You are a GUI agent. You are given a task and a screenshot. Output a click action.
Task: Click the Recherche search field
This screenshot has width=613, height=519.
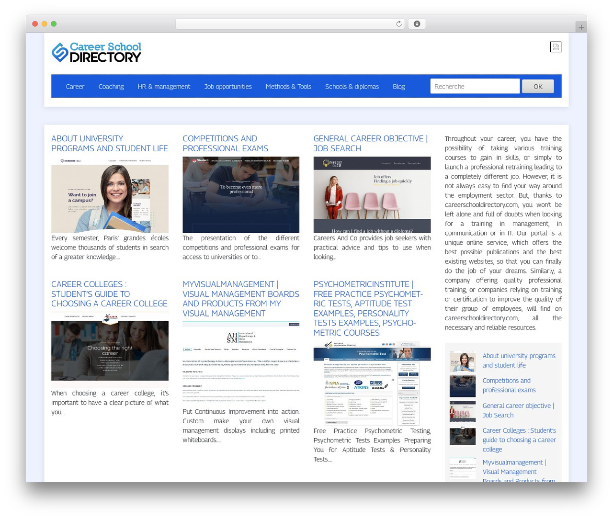point(475,86)
